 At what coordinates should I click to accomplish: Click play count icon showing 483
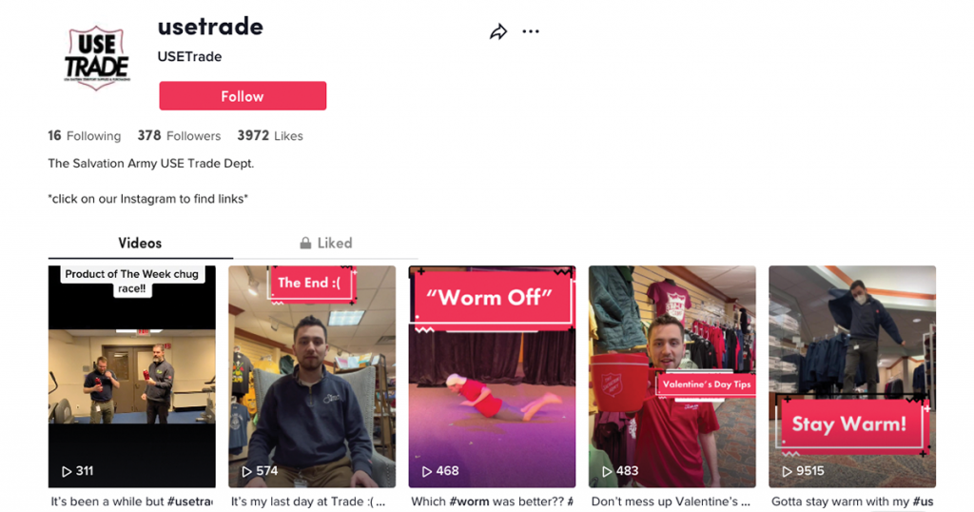pyautogui.click(x=607, y=472)
